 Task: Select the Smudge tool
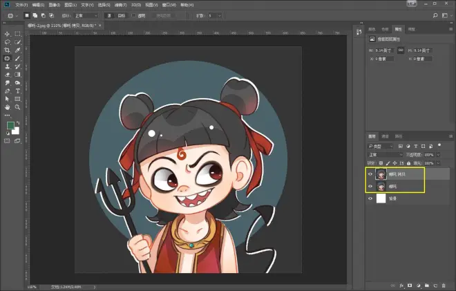click(x=8, y=83)
